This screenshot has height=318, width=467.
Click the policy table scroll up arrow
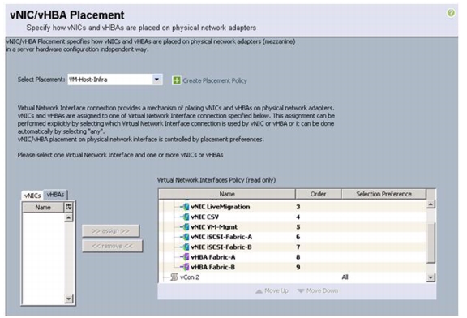[x=431, y=204]
